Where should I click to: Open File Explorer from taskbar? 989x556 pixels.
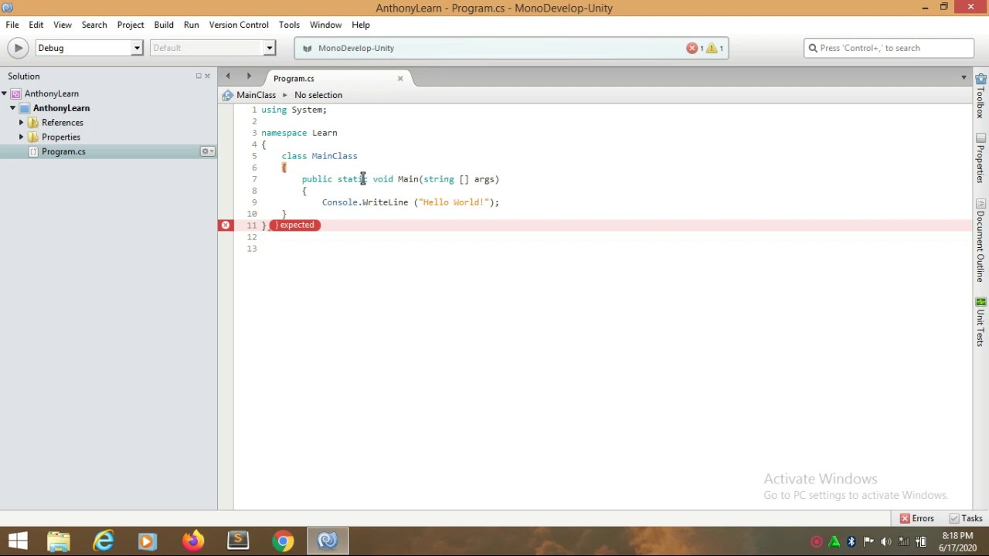pos(59,541)
